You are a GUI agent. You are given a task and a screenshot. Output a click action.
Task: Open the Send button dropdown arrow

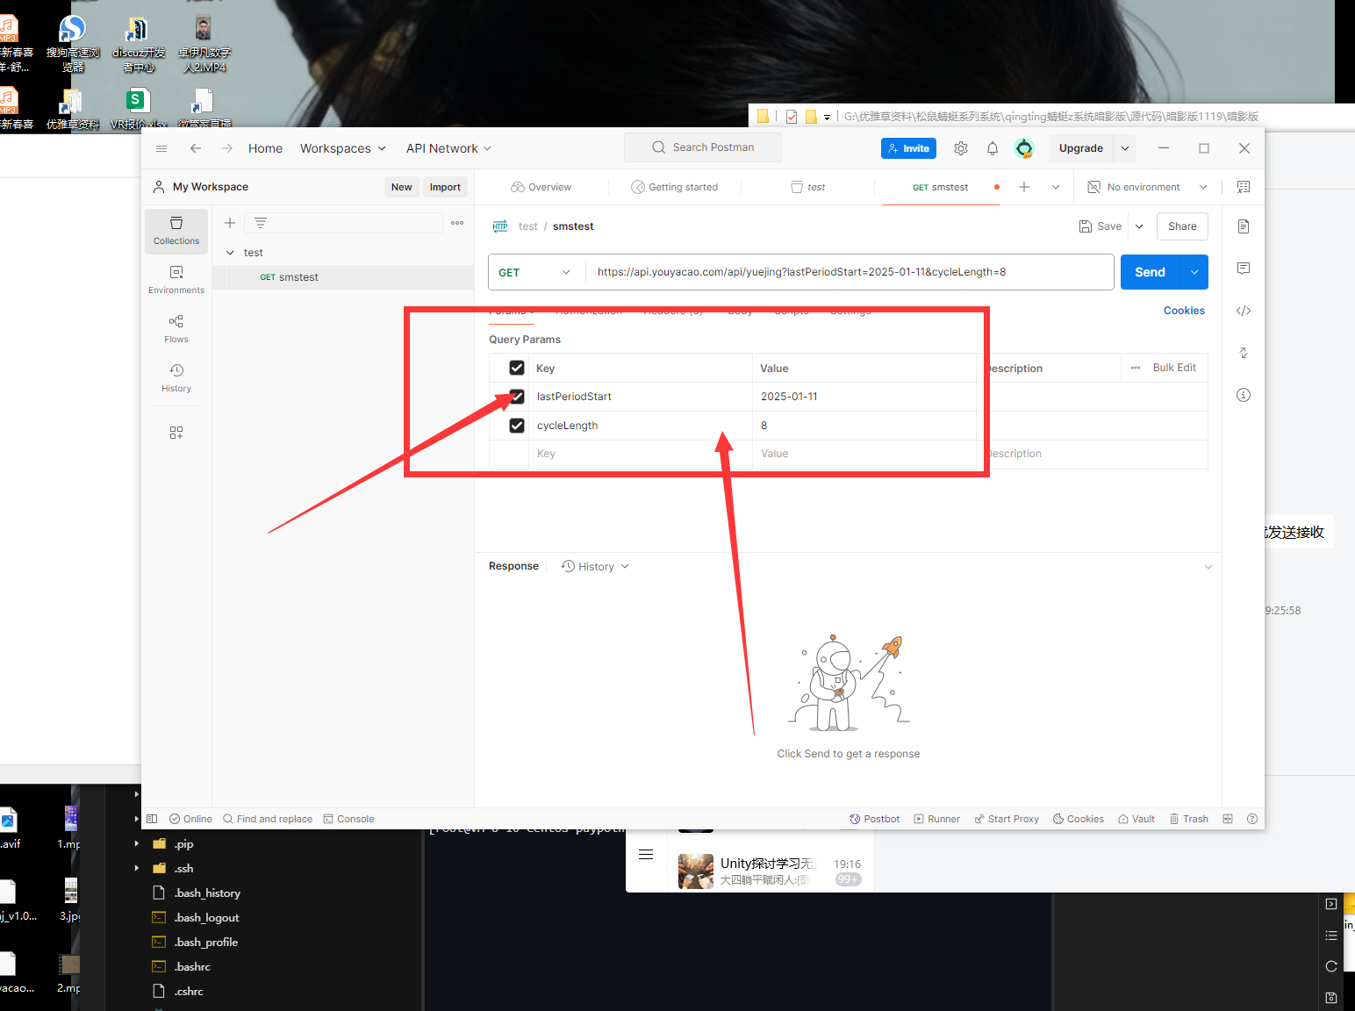[1194, 272]
